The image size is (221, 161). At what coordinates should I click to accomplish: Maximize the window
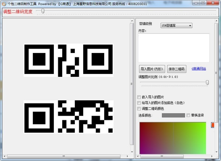203,3
